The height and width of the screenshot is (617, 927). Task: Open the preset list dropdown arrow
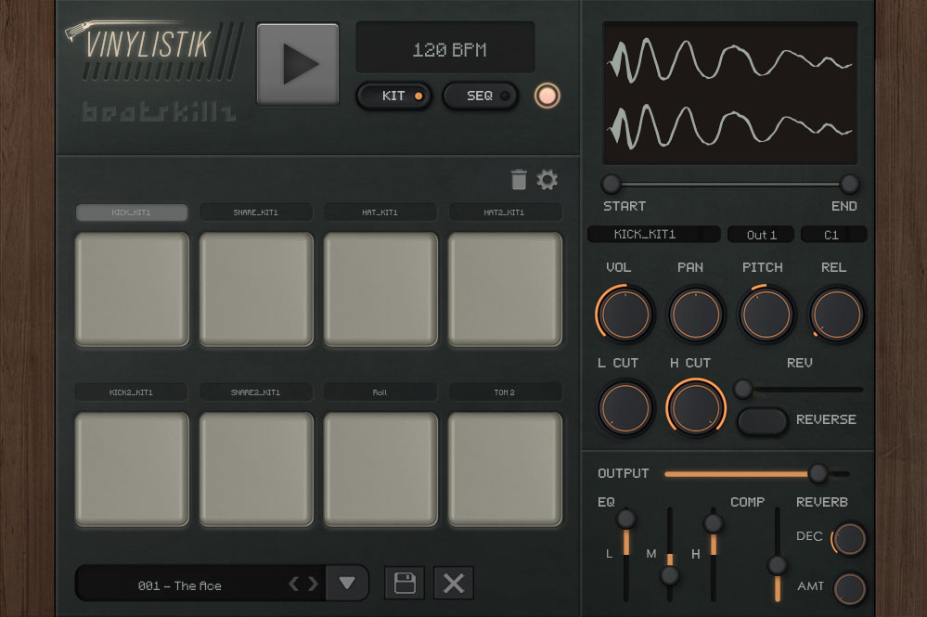pos(347,584)
